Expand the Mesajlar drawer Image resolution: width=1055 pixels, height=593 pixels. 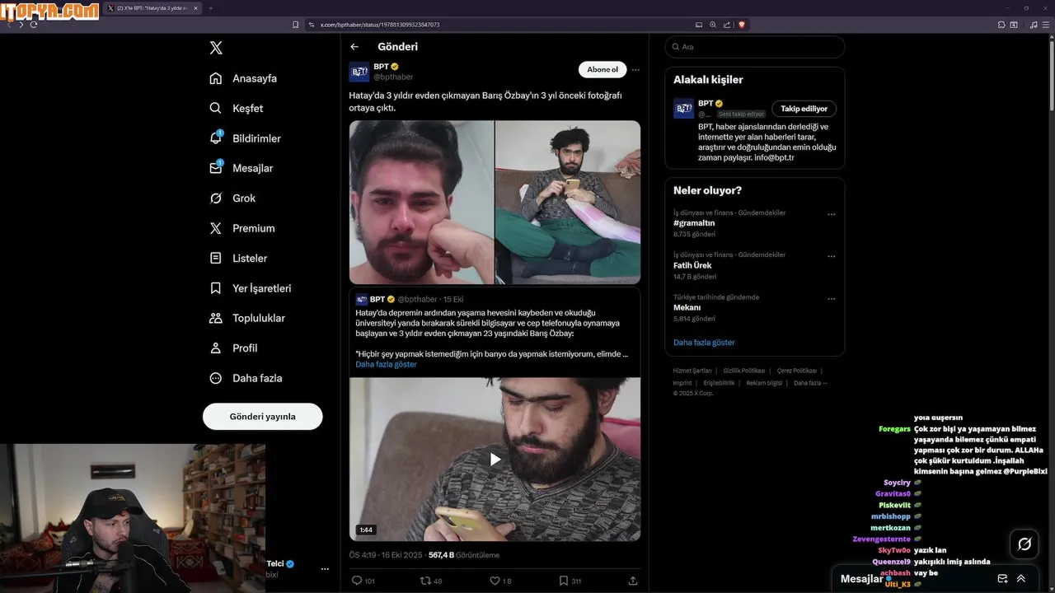[x=1021, y=579]
